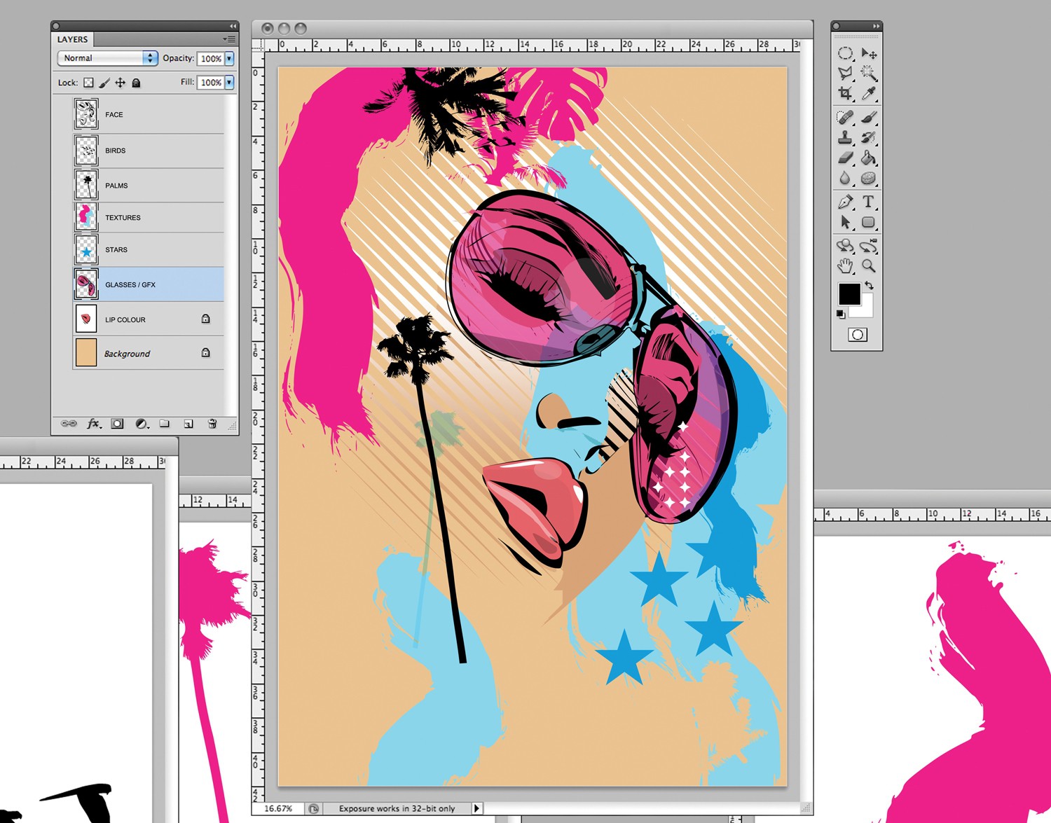Create a new layer
This screenshot has width=1051, height=823.
coord(188,424)
